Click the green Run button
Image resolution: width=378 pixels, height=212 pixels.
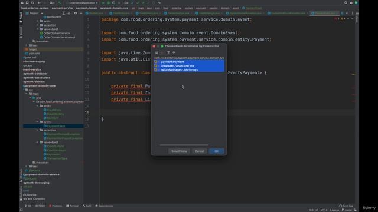click(x=103, y=3)
